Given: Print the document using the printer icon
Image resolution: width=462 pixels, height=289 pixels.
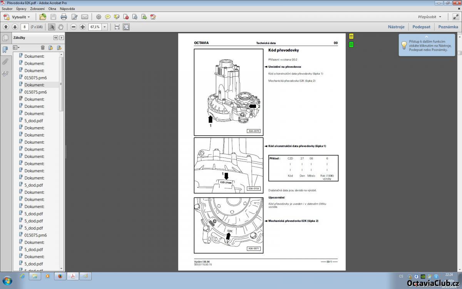Looking at the screenshot, I should (64, 17).
